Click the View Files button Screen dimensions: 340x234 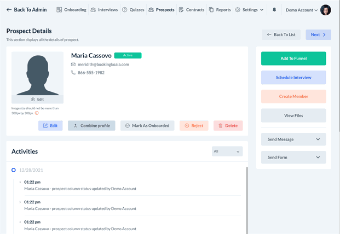[x=293, y=115]
